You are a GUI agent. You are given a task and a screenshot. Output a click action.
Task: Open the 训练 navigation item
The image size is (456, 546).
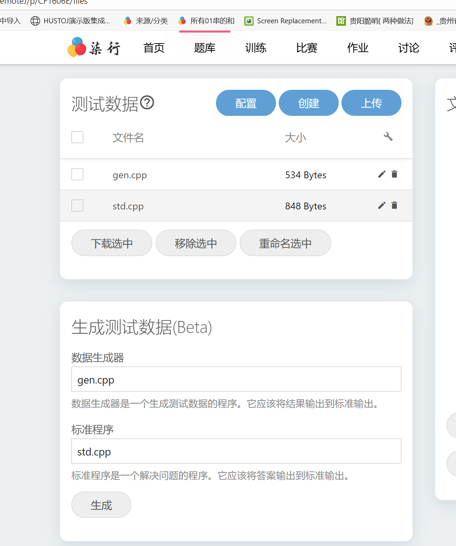(256, 48)
